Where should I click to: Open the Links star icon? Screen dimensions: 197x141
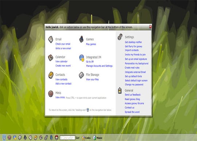coord(83,138)
